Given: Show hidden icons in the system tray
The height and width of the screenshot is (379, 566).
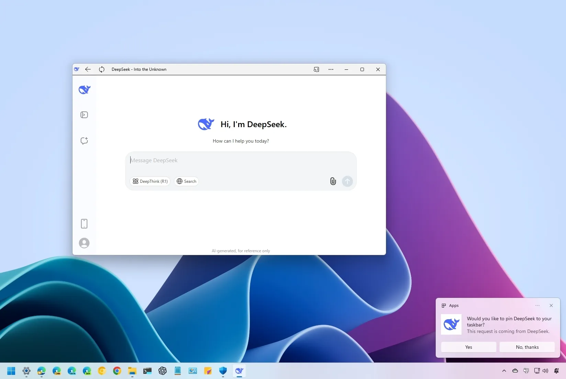Looking at the screenshot, I should tap(504, 371).
